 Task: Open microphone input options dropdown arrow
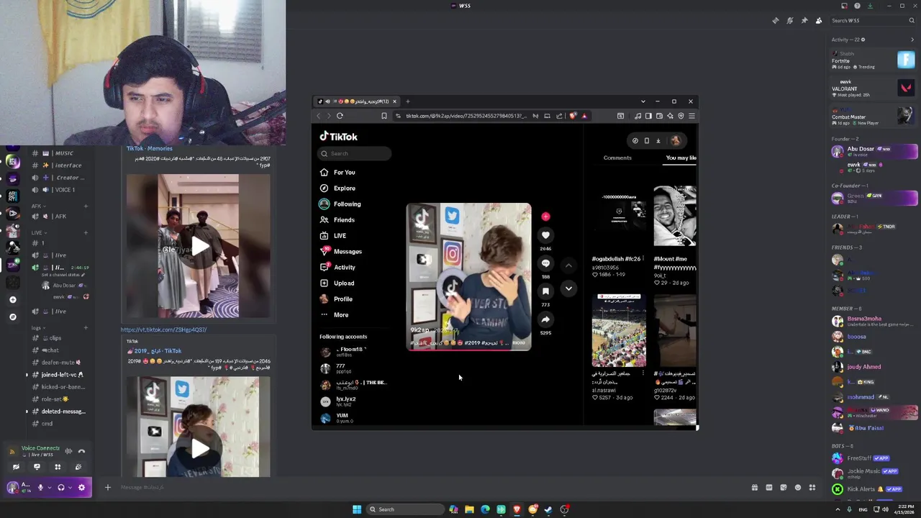point(49,488)
